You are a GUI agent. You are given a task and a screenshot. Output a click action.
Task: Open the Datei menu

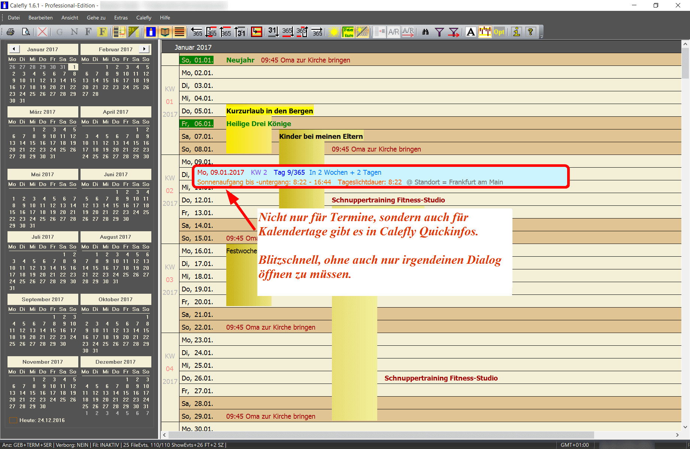point(14,18)
